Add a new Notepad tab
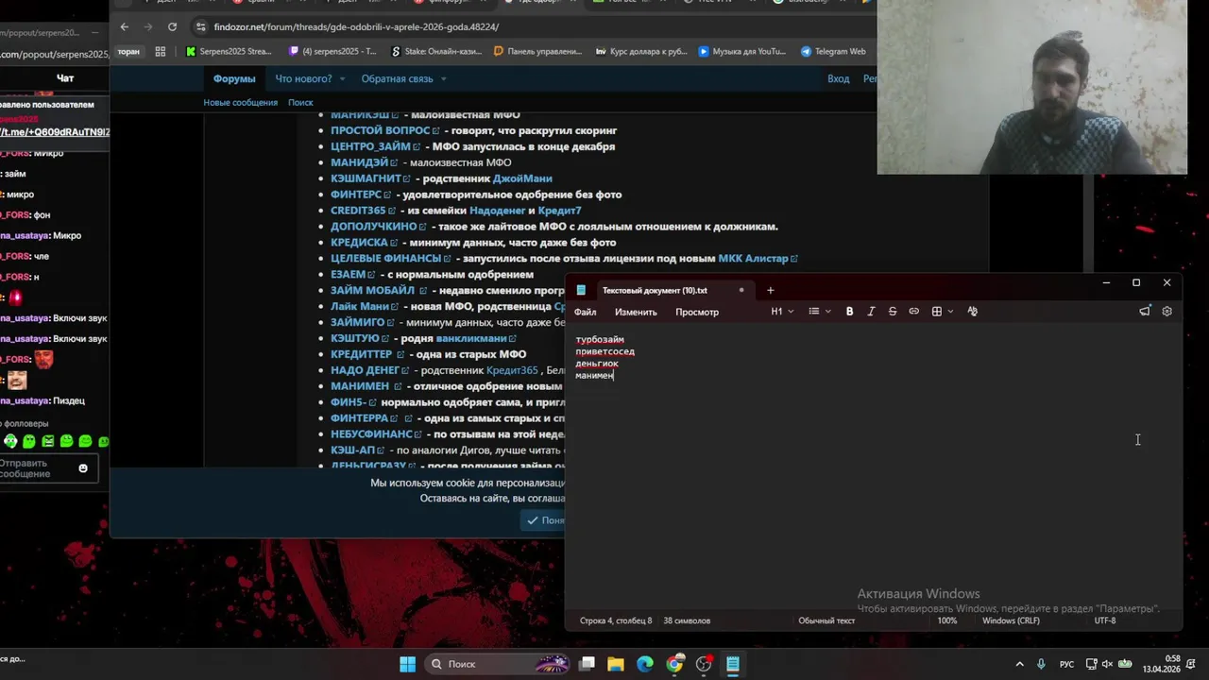 coord(770,290)
